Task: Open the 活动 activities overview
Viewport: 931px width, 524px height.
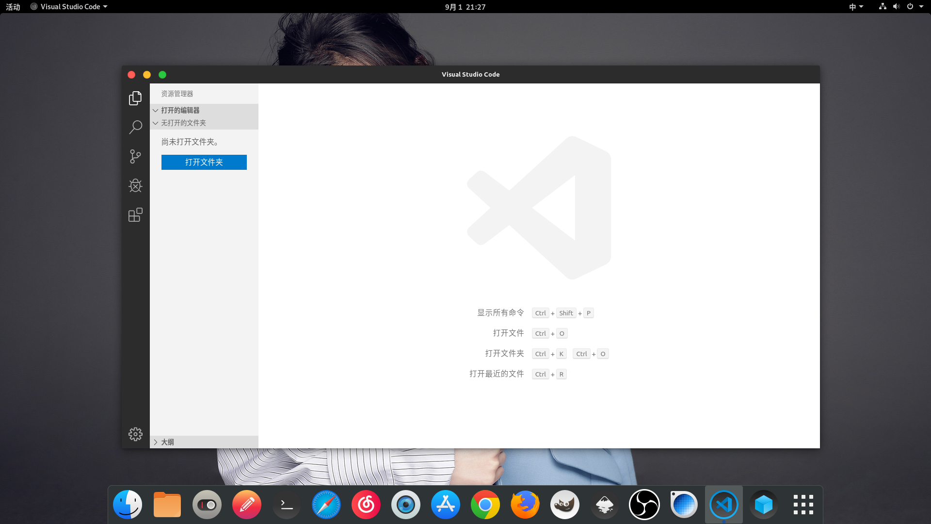Action: pos(13,7)
